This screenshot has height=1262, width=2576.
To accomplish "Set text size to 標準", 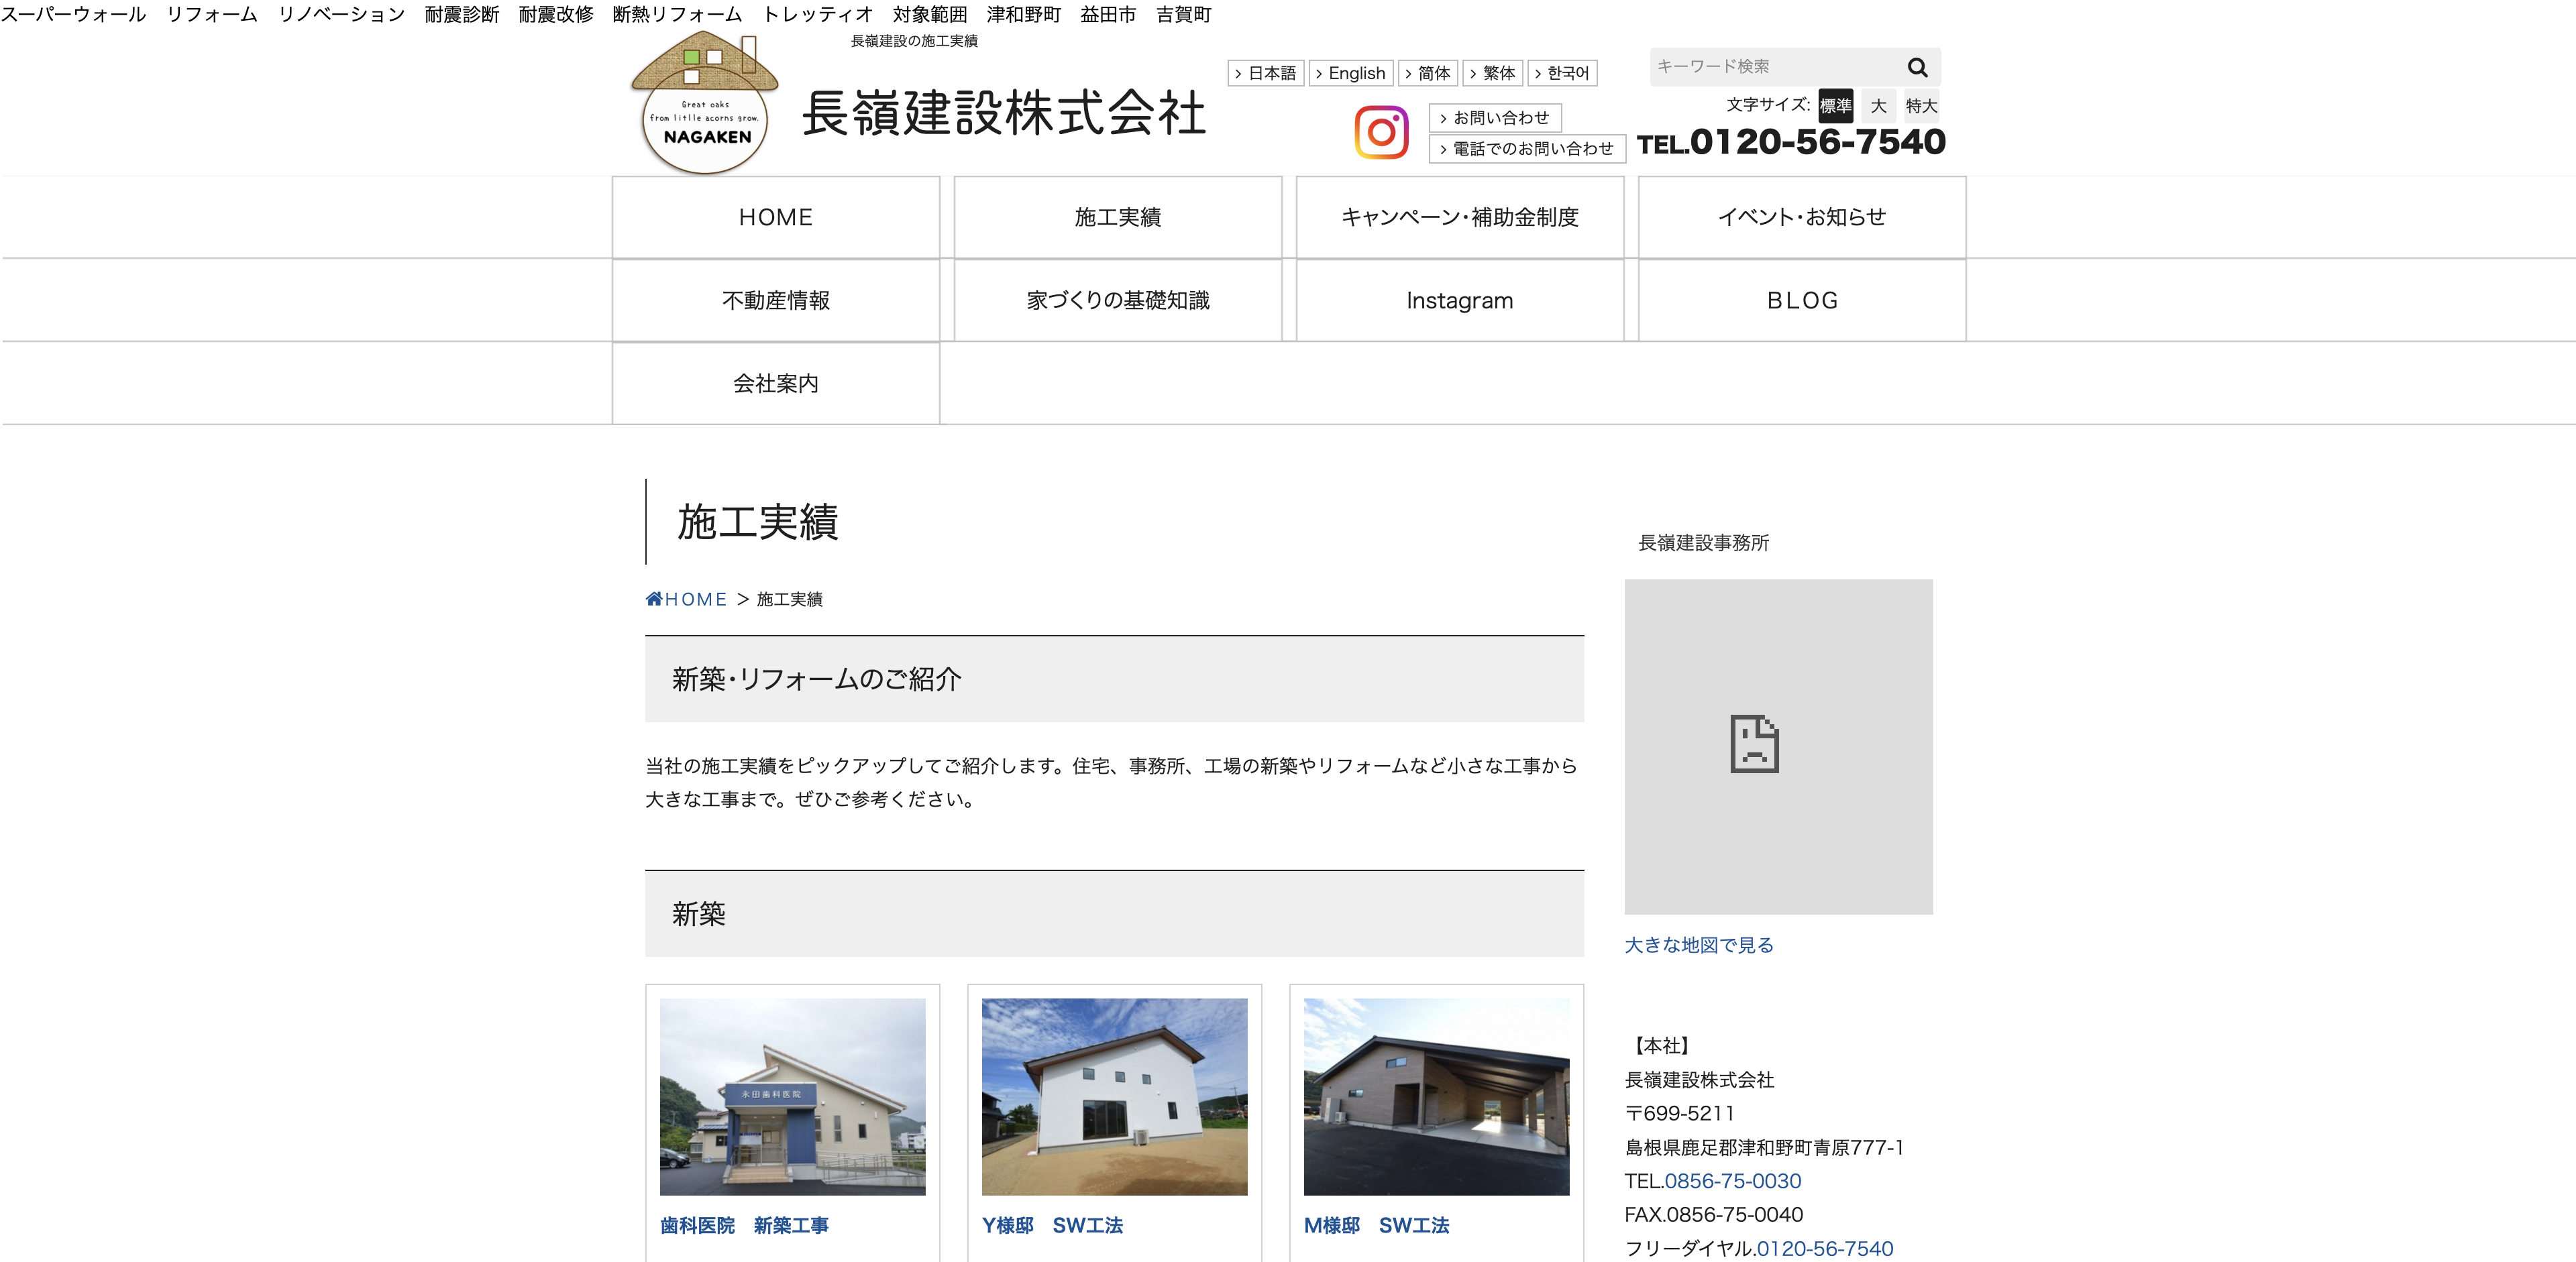I will tap(1835, 106).
